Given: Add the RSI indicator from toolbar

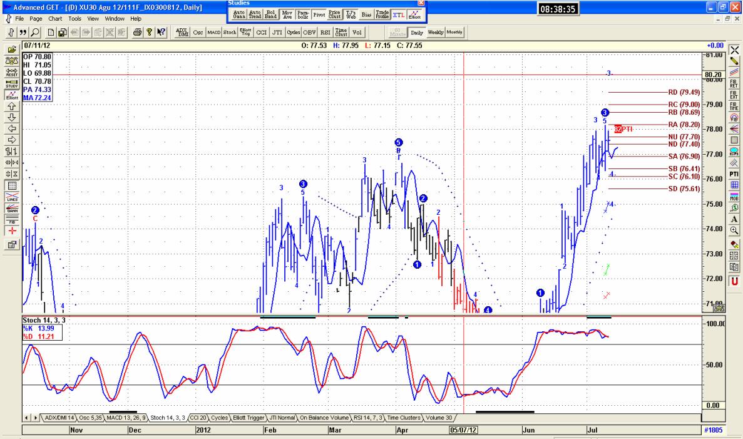Looking at the screenshot, I should 325,32.
